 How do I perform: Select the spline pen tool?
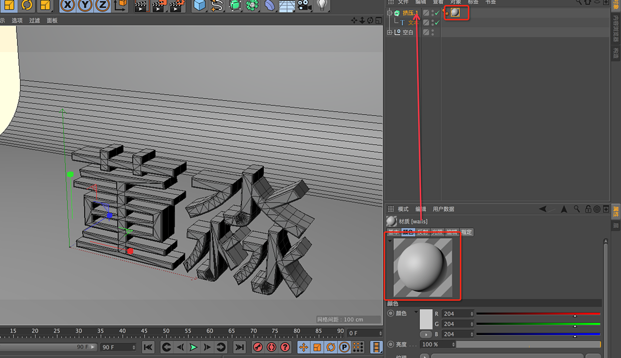pos(217,6)
